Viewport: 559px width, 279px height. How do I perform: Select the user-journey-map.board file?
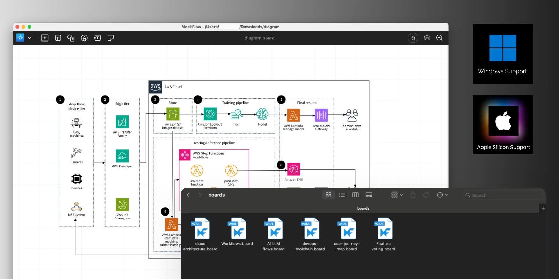347,234
